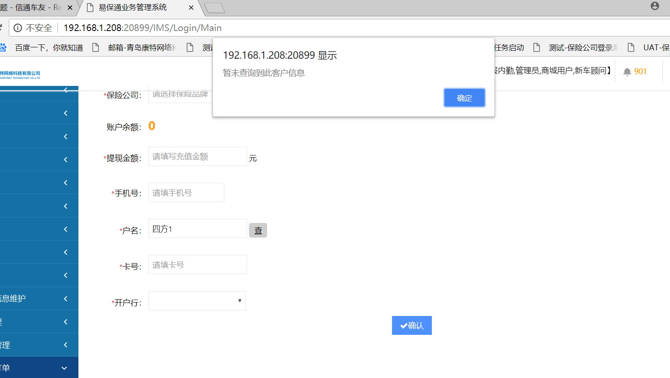Click the 账户余额 value 0
The width and height of the screenshot is (670, 378).
(x=152, y=126)
